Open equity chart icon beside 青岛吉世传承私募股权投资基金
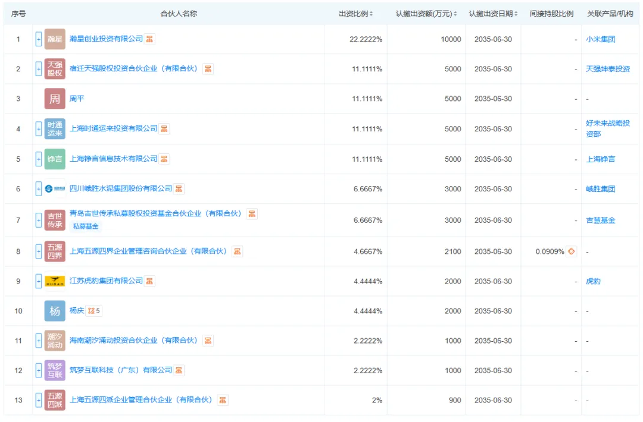The width and height of the screenshot is (643, 422). pos(252,213)
